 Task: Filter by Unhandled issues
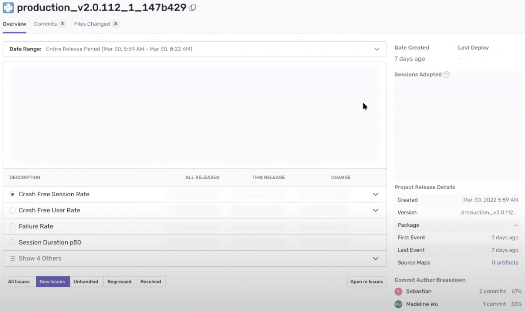(x=86, y=281)
